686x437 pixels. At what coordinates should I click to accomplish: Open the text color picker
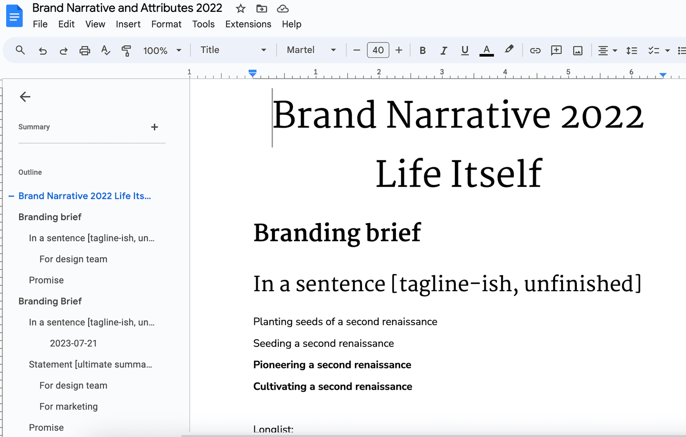coord(486,50)
